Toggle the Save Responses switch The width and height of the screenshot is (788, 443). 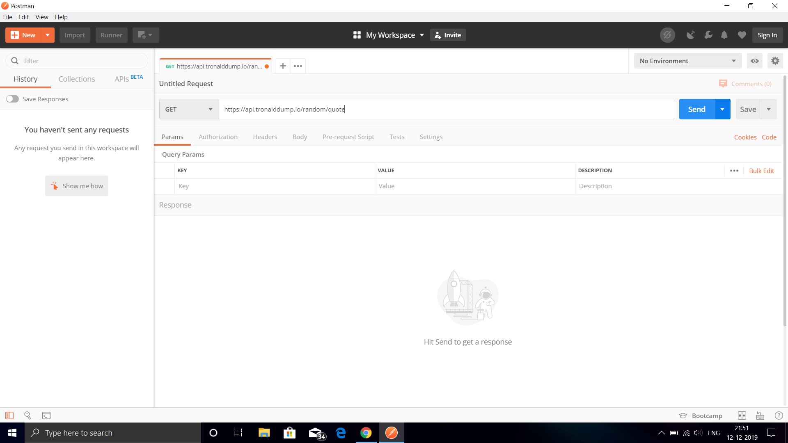tap(12, 99)
